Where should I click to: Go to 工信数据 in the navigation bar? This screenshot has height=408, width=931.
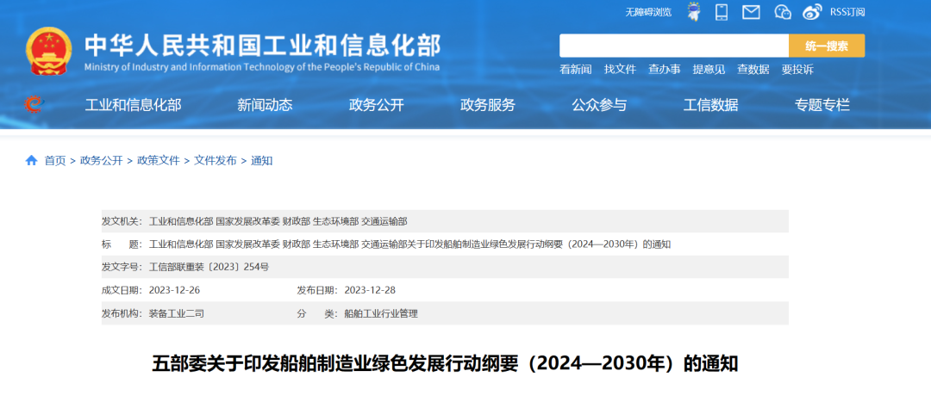pos(710,105)
